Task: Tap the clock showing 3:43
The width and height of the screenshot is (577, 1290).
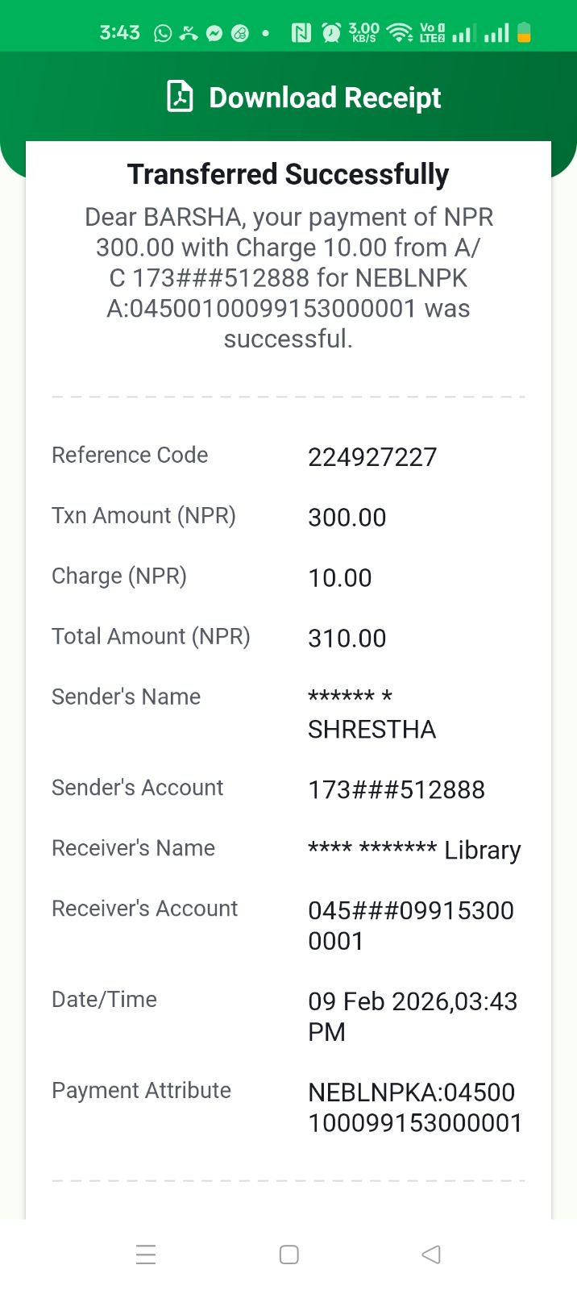Action: pyautogui.click(x=119, y=33)
